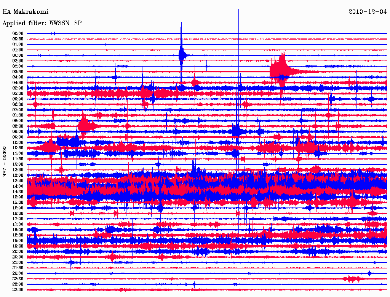Select the 23:30 time label

click(18, 290)
